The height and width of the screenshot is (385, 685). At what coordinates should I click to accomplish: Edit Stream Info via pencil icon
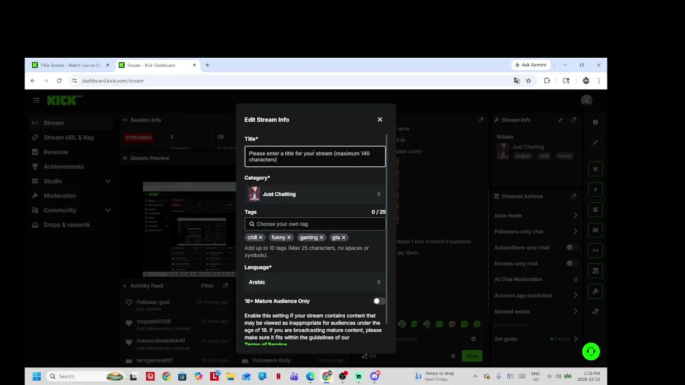(560, 120)
